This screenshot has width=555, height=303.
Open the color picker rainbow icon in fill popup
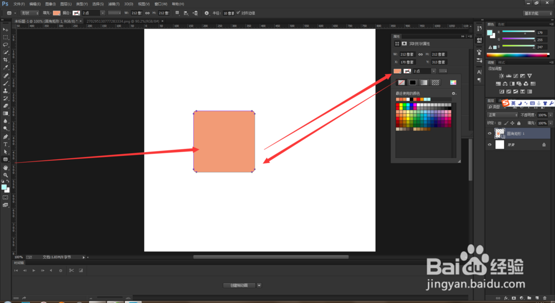453,83
